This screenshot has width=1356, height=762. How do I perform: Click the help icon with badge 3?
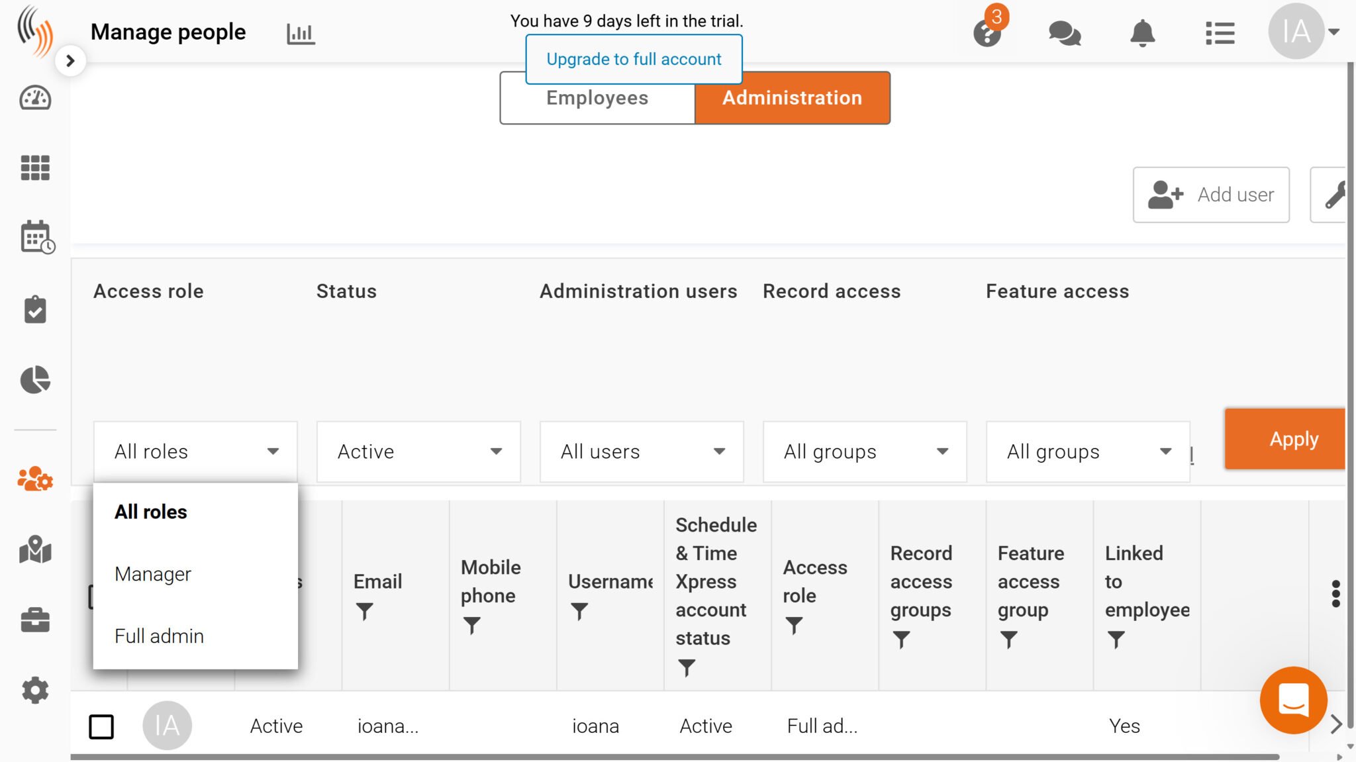click(x=987, y=33)
